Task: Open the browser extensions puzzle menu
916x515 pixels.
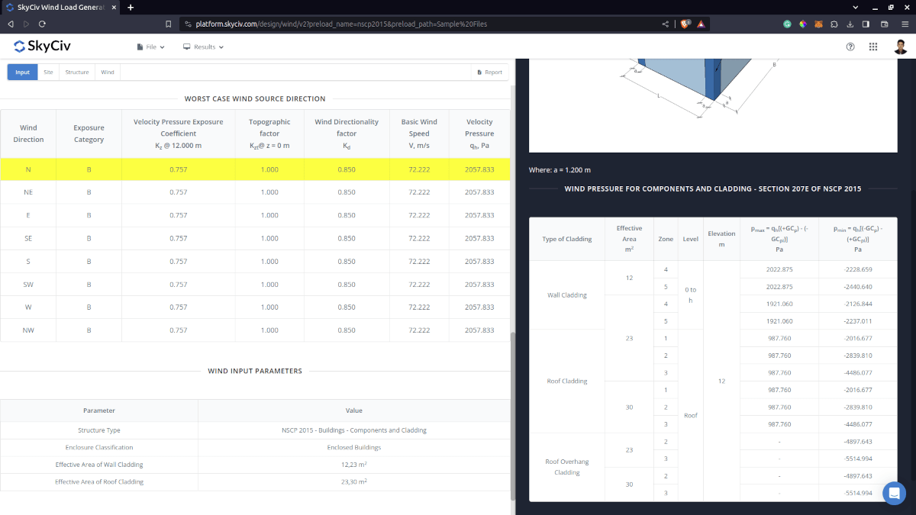Action: [834, 24]
